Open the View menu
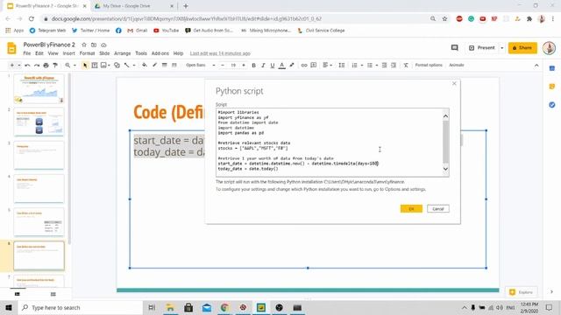561x315 pixels. [x=53, y=53]
